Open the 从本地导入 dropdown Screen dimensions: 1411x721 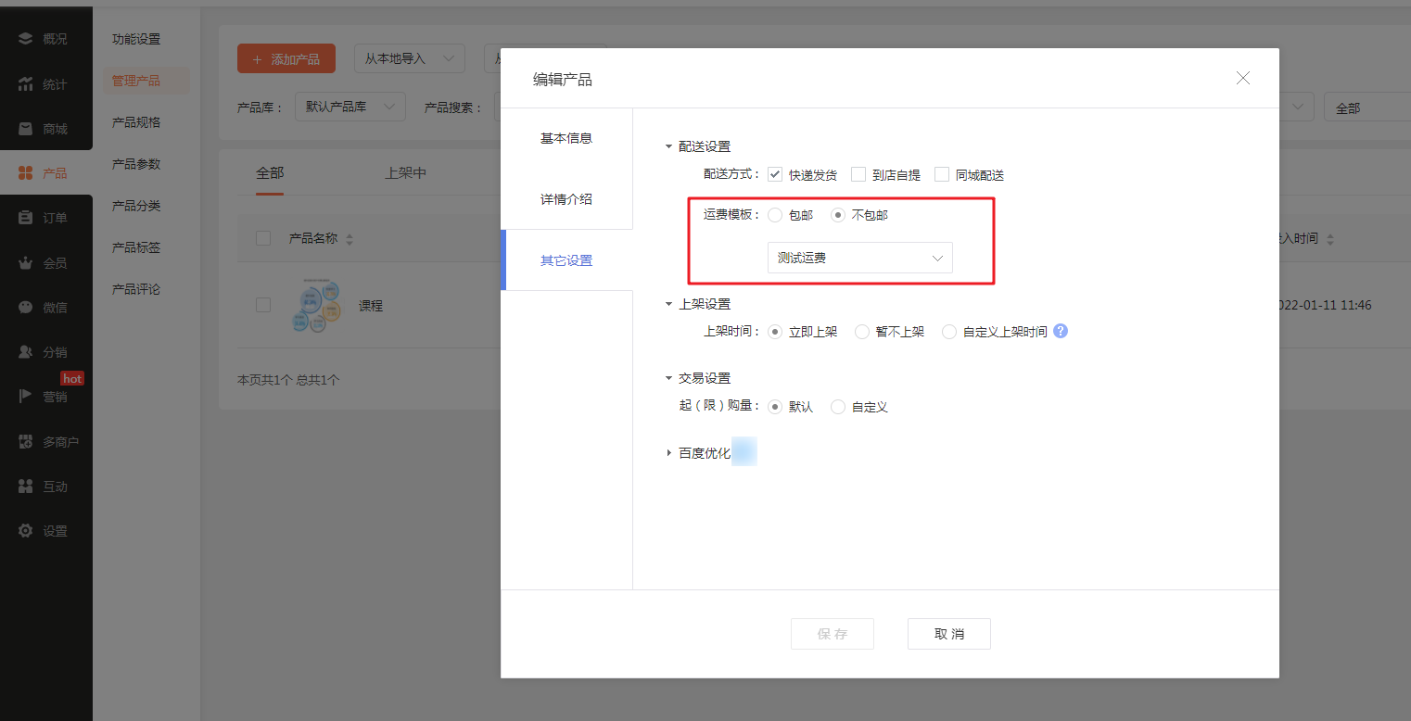[410, 58]
